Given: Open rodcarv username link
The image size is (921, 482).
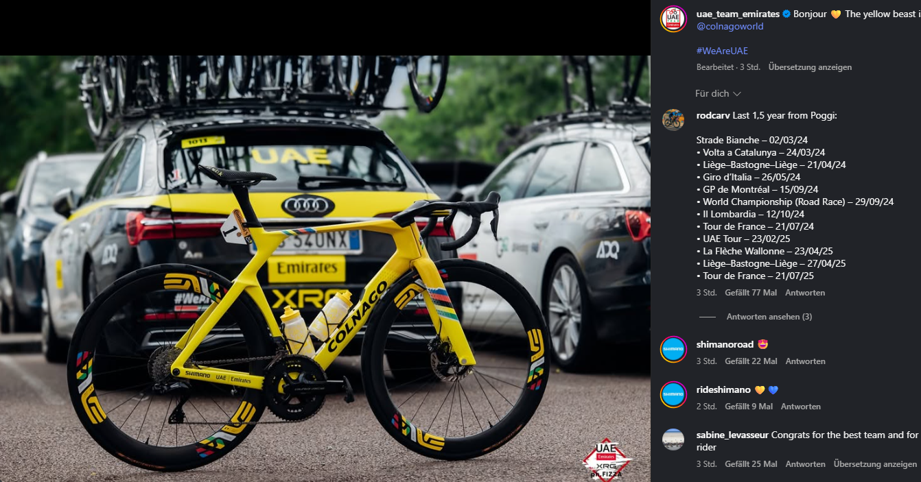Looking at the screenshot, I should tap(712, 115).
